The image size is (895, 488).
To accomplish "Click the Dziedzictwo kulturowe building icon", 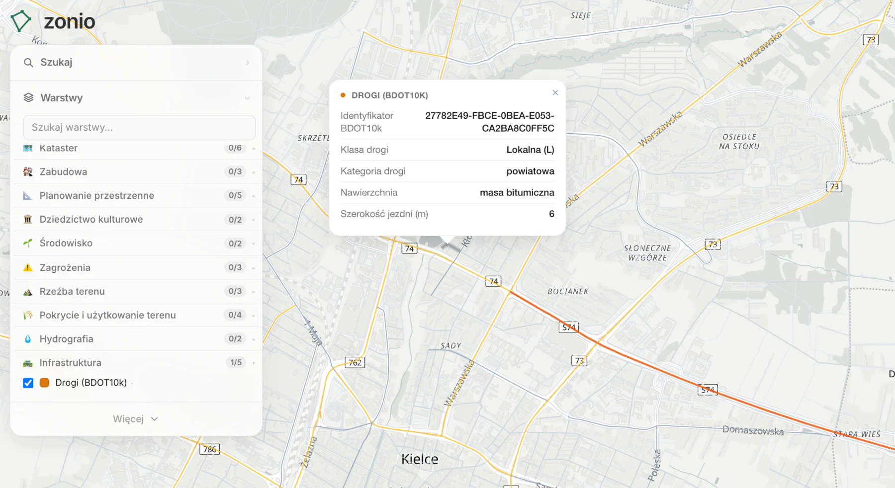I will coord(28,220).
